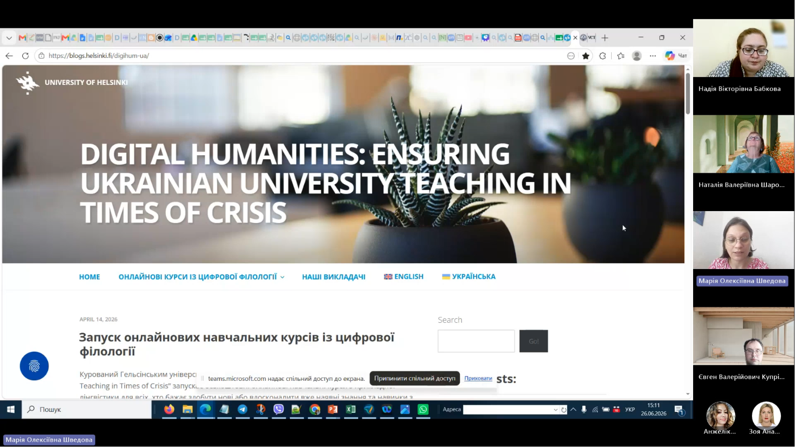Click the site Search input field
The height and width of the screenshot is (447, 795).
coord(476,341)
